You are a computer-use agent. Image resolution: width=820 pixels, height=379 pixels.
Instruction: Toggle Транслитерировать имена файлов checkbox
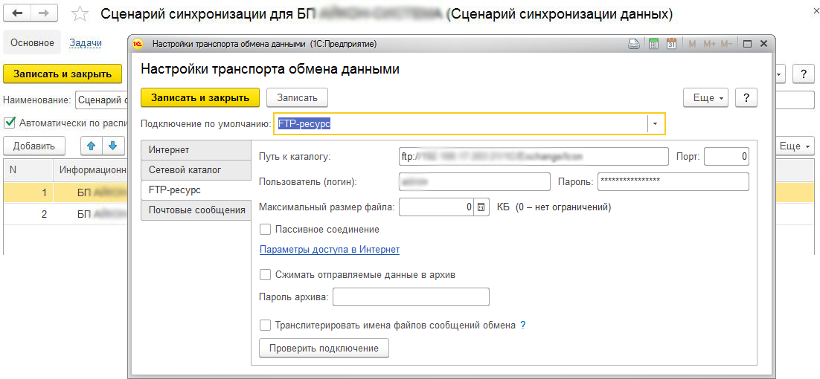(x=265, y=325)
